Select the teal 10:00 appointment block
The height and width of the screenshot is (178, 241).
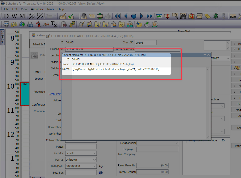(x=25, y=94)
